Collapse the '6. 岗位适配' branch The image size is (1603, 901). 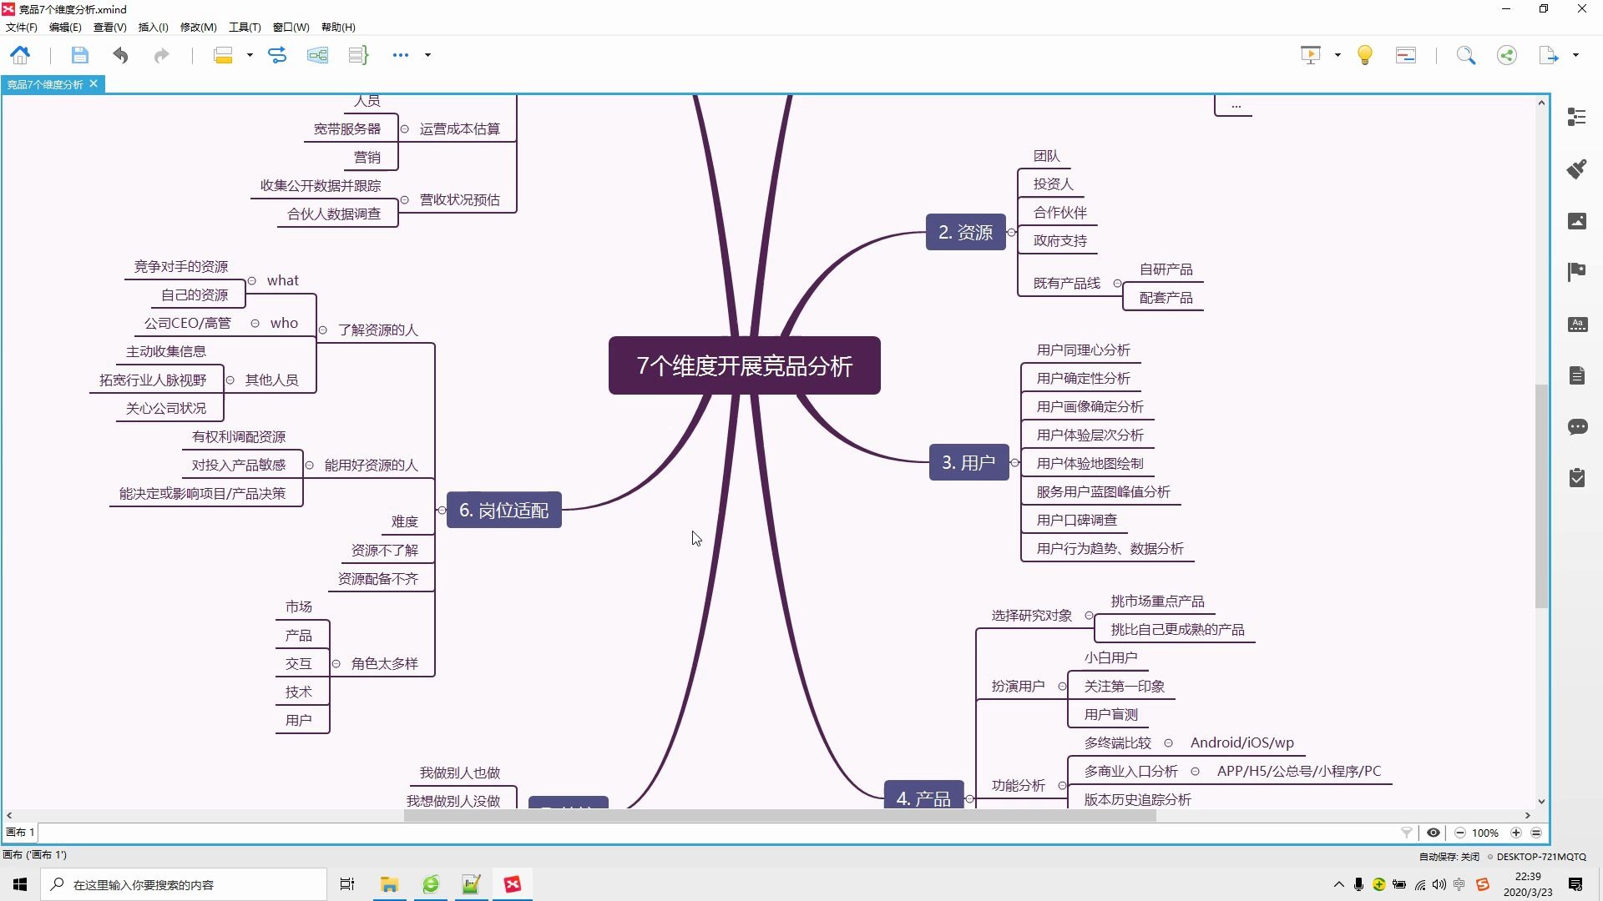[442, 510]
